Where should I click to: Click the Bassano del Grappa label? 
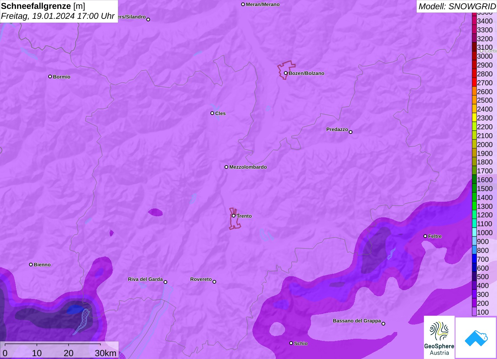(357, 321)
